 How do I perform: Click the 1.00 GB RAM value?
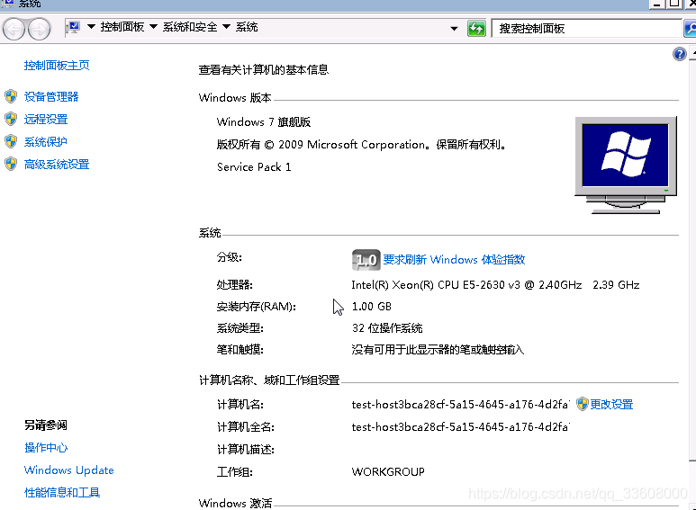coord(371,307)
